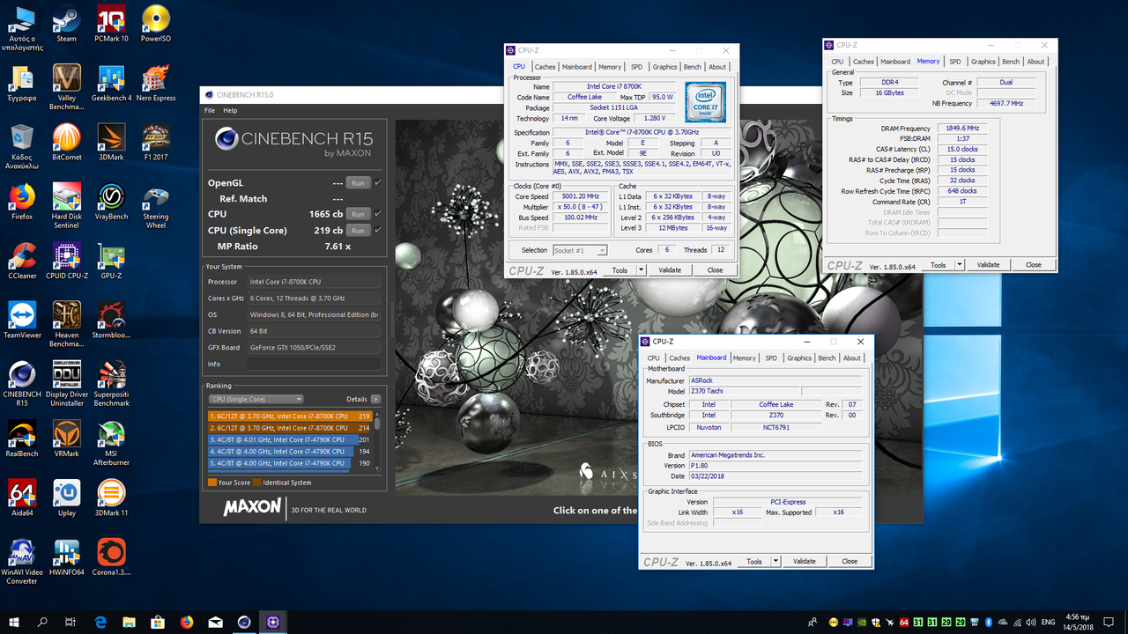Switch to Caches tab in CPU window
The image size is (1128, 634).
(545, 67)
